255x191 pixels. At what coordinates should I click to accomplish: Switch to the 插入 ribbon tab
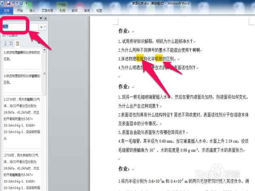pos(32,11)
